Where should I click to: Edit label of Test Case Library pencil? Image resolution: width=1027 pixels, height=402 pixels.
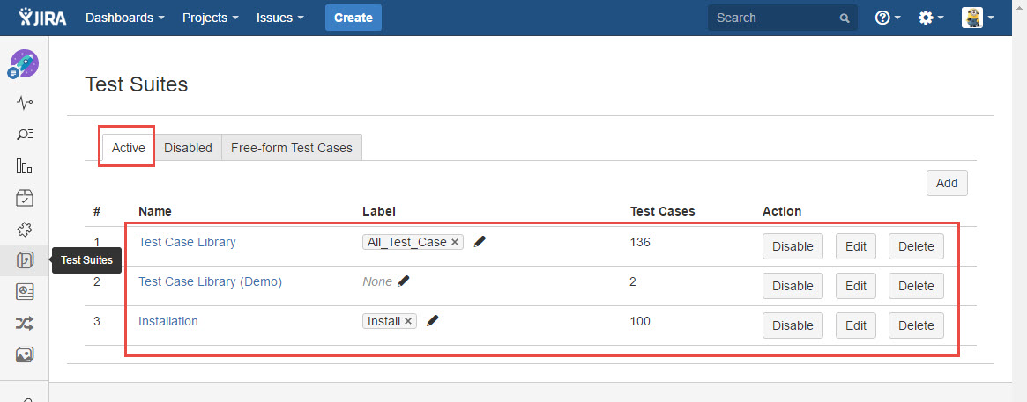point(480,242)
